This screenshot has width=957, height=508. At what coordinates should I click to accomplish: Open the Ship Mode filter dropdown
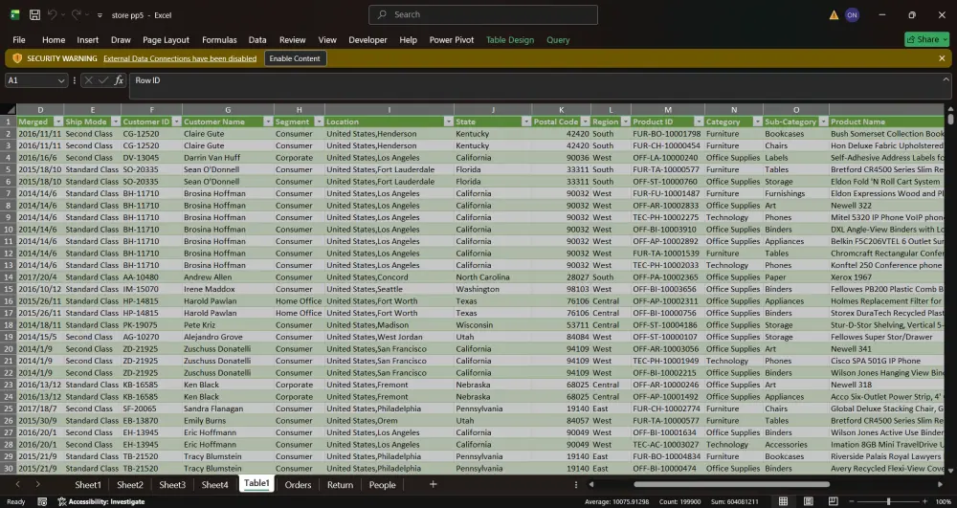point(116,121)
